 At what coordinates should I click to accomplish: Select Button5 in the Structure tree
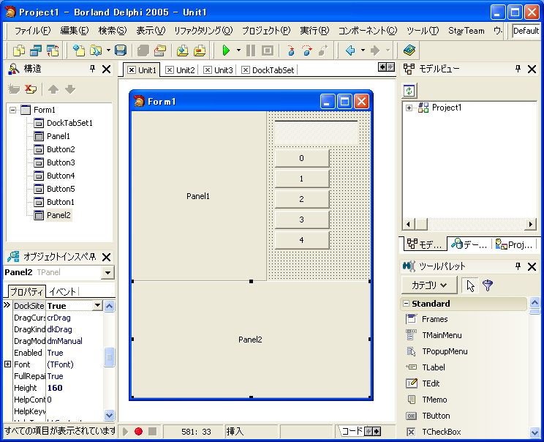(x=61, y=189)
